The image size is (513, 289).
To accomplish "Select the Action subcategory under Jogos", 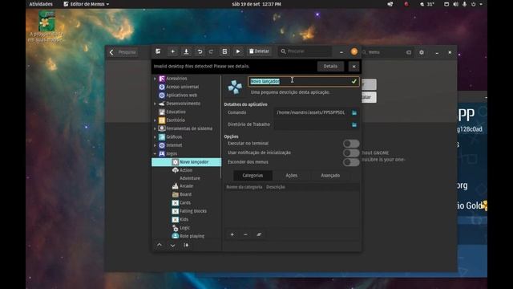I will [186, 170].
